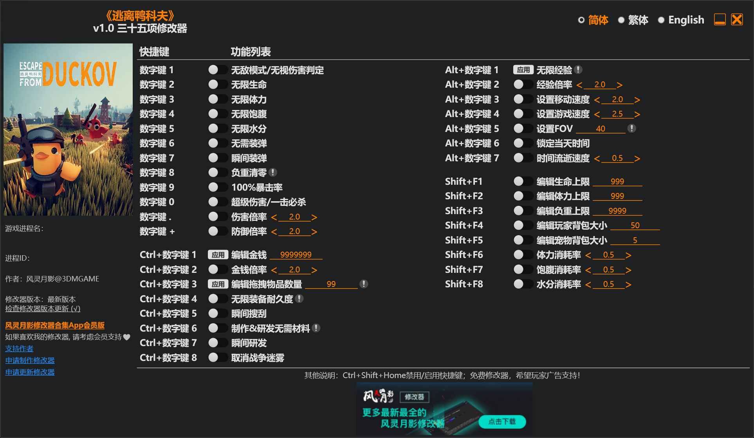
Task: Click the warning icon next to 编辑拖拽物品数量
Action: pos(364,284)
